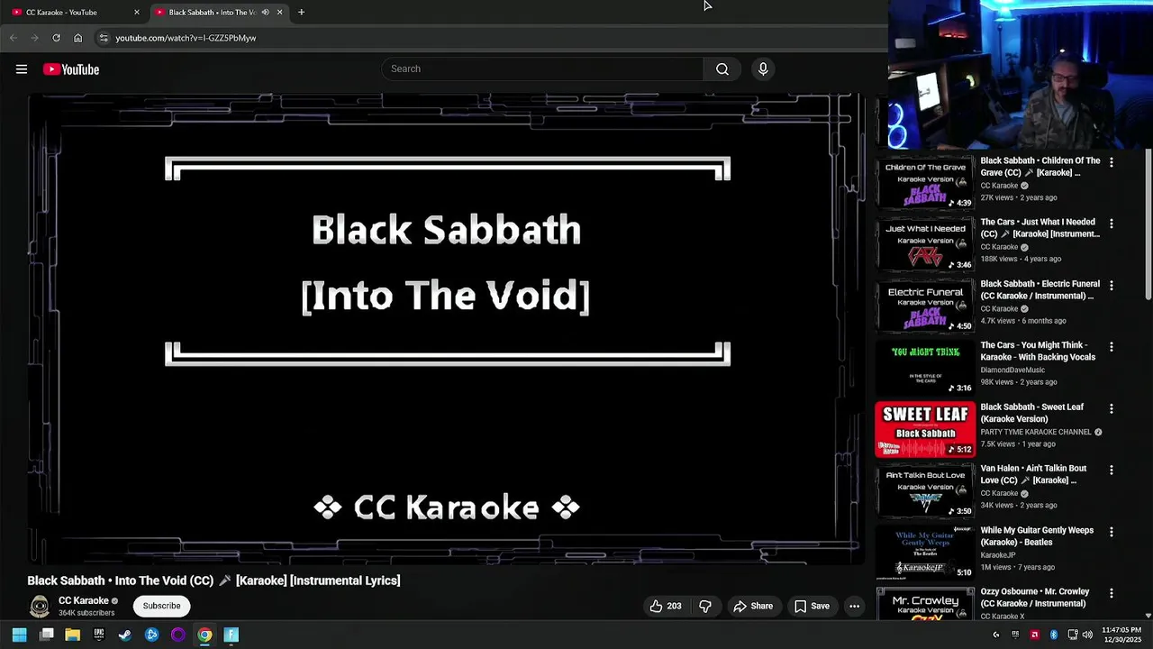Screen dimensions: 1153x649
Task: Open PARTY TYME KARAOKE CHANNEL link
Action: [x=1036, y=432]
